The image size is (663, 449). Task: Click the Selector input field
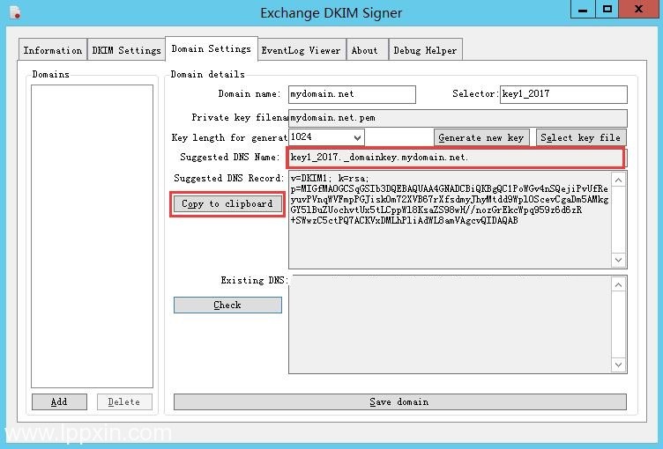[x=563, y=94]
